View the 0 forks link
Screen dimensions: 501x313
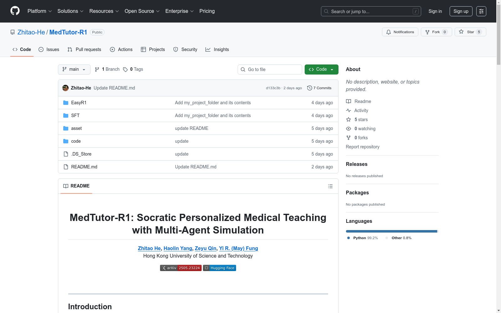pos(357,138)
